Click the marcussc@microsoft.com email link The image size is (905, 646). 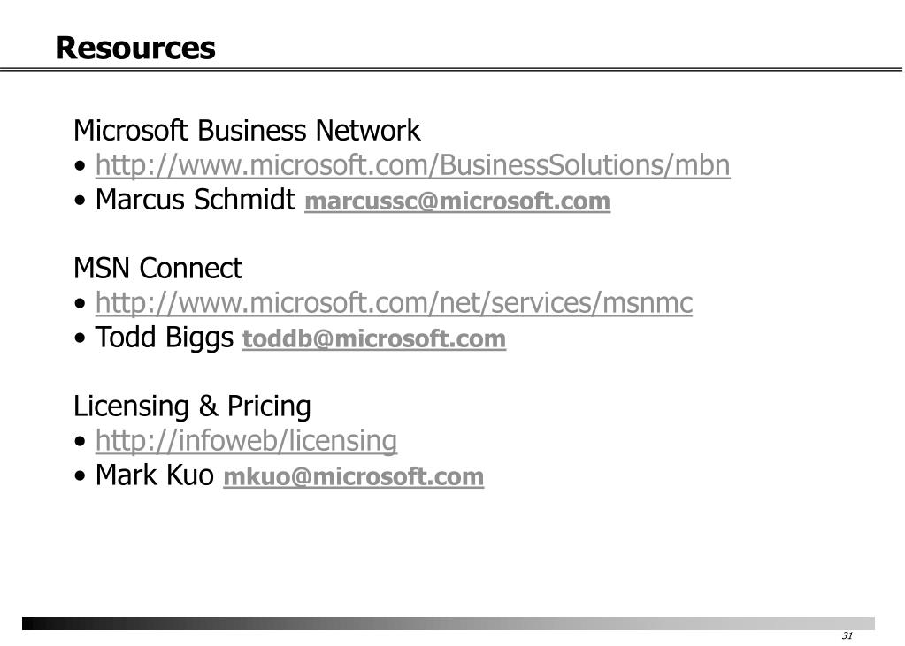(457, 201)
